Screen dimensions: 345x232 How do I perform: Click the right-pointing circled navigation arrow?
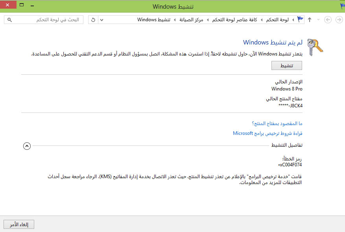[x=339, y=20]
